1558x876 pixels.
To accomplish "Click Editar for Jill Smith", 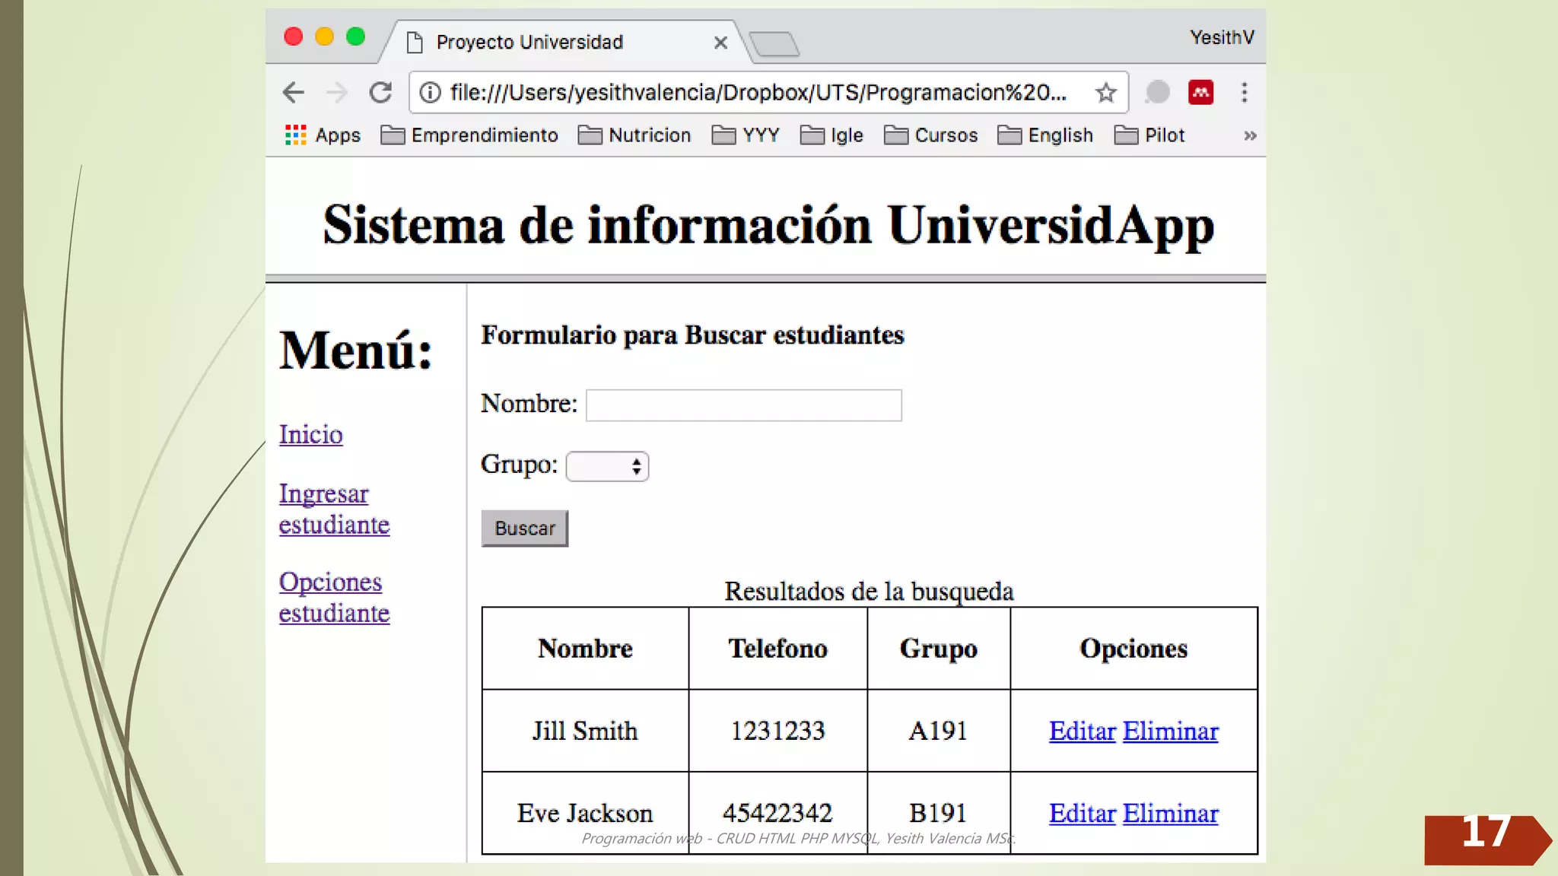I will point(1082,731).
